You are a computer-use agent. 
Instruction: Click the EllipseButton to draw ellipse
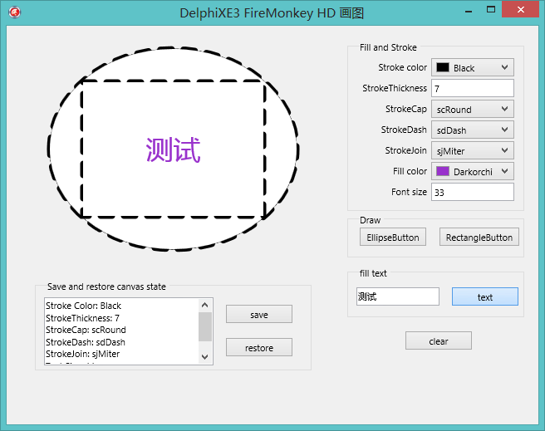[x=393, y=238]
